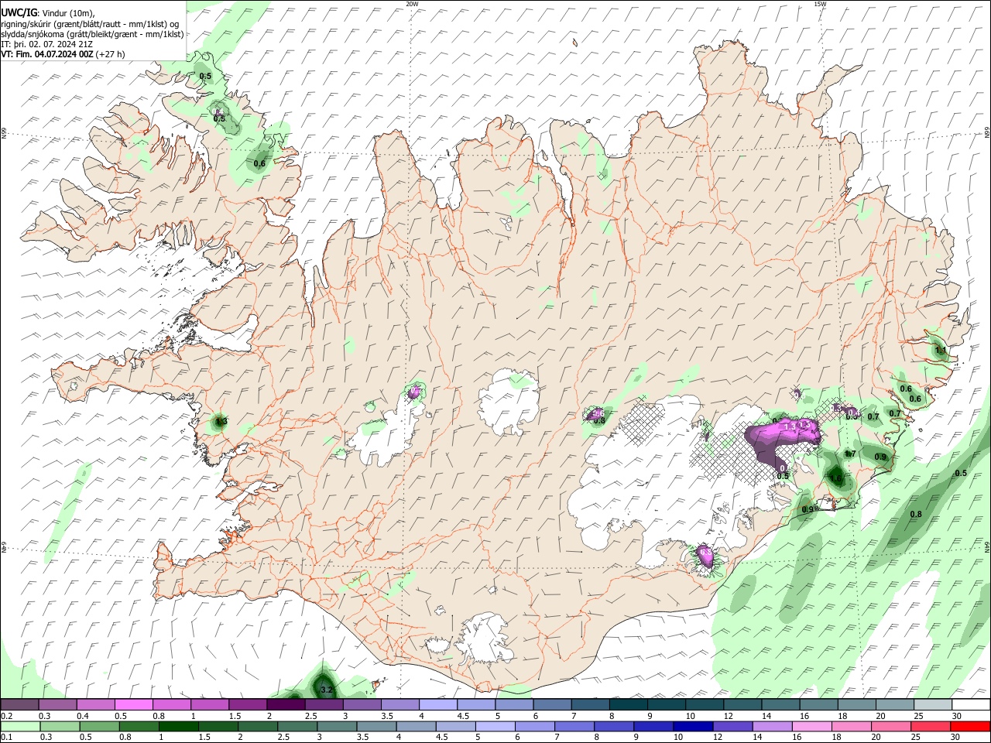This screenshot has width=991, height=743.
Task: Choose the dark teal 8 mm snow swatch
Action: click(x=629, y=705)
